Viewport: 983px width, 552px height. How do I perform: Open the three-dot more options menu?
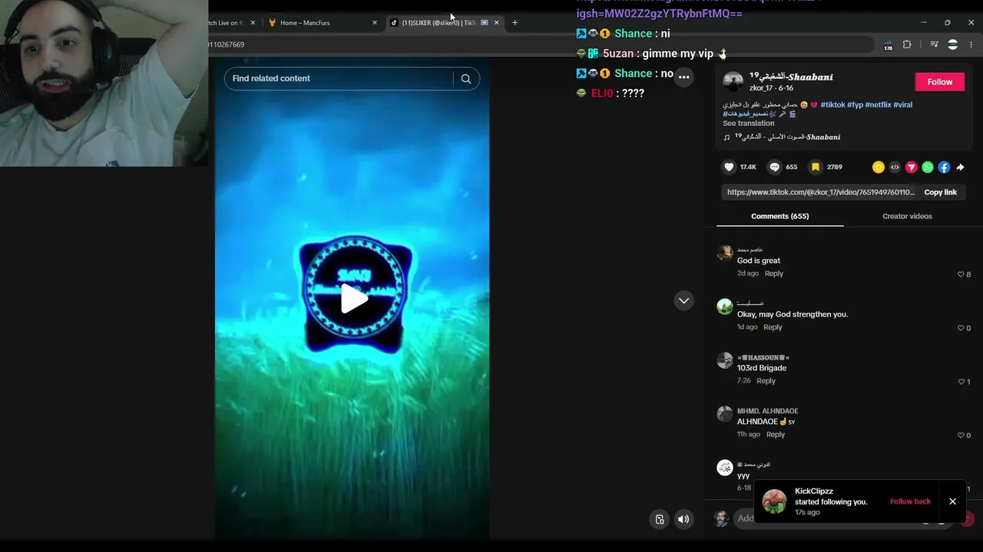(x=683, y=77)
